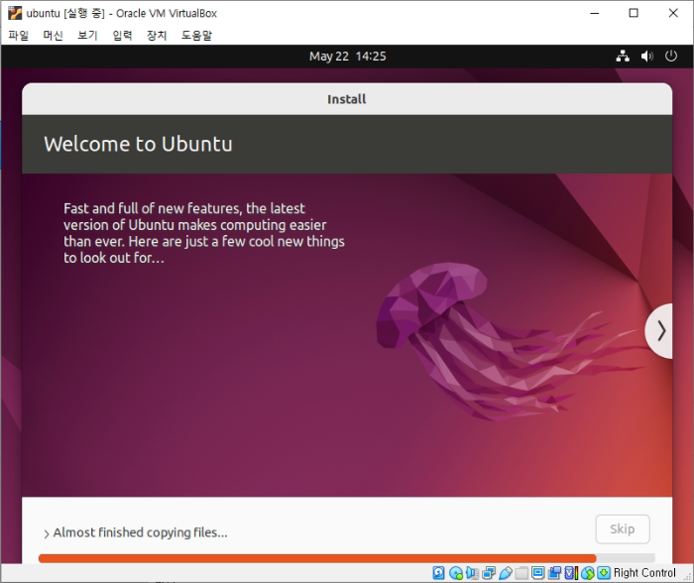
Task: Click the display status icon
Action: (538, 573)
